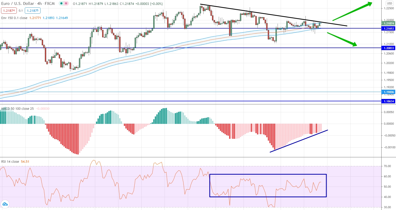Click the MACD value -0.00030
Screen dimensions: 396x210
(x=43, y=109)
